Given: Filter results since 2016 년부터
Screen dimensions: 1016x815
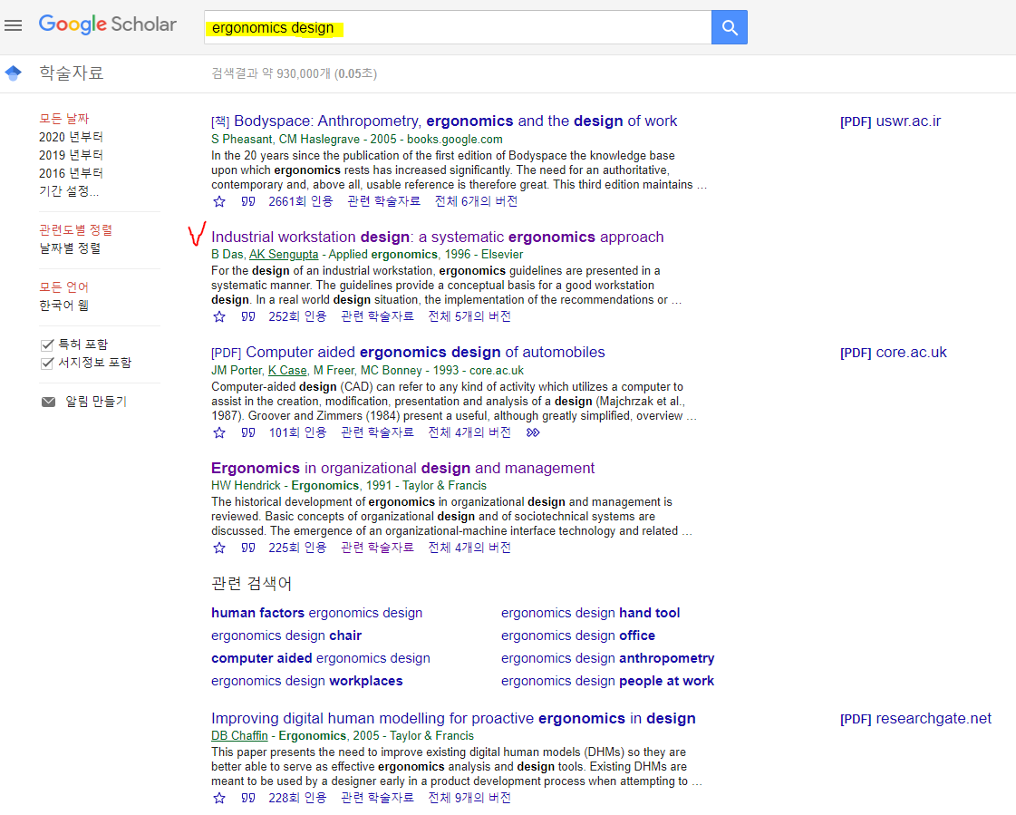Looking at the screenshot, I should (72, 173).
